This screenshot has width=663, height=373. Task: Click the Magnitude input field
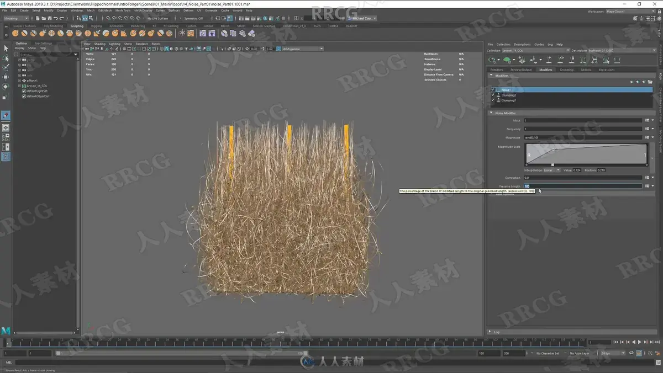click(583, 137)
